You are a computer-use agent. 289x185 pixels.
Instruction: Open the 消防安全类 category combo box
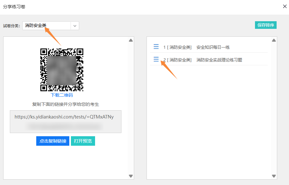pos(46,26)
